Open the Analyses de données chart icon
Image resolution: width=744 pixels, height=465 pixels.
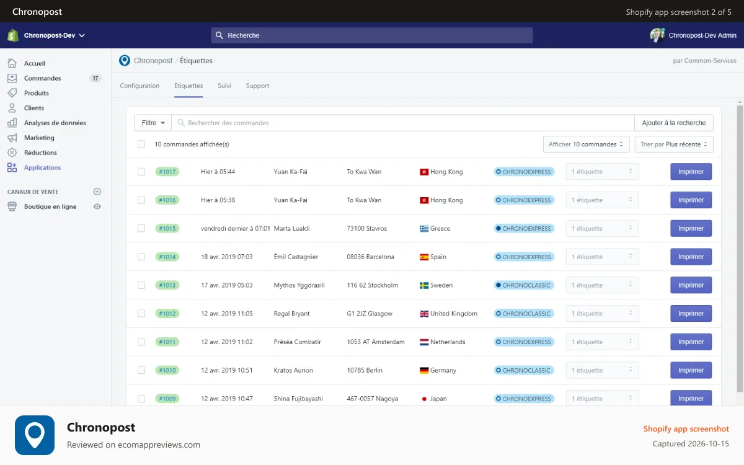point(12,123)
